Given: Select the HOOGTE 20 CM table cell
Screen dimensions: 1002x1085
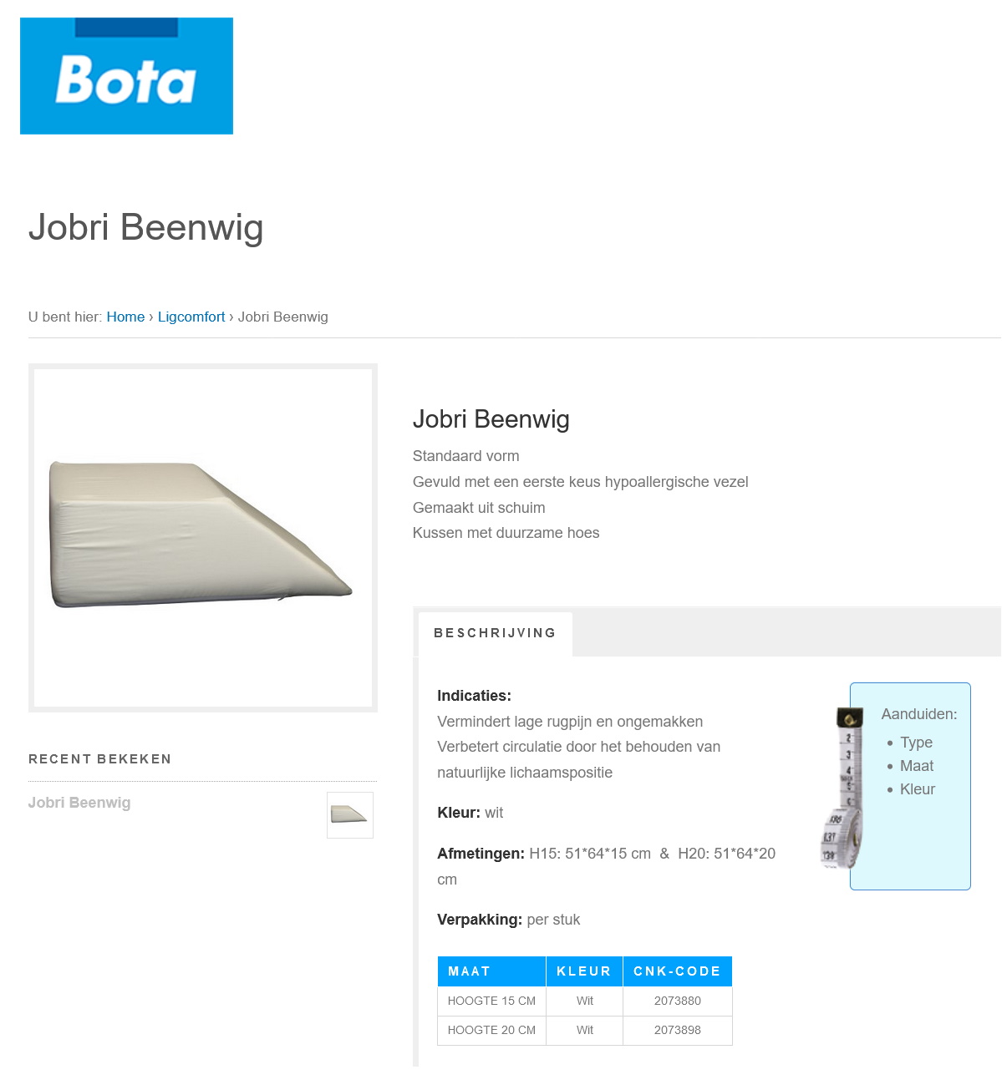Looking at the screenshot, I should point(491,1030).
